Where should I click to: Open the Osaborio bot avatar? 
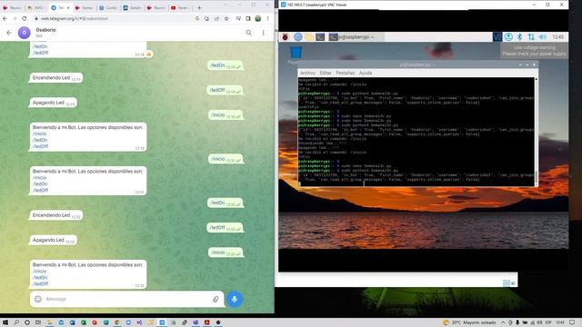[25, 33]
